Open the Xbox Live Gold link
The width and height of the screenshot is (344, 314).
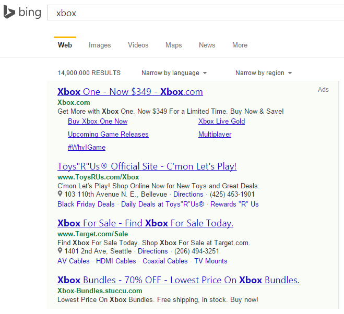tap(221, 121)
